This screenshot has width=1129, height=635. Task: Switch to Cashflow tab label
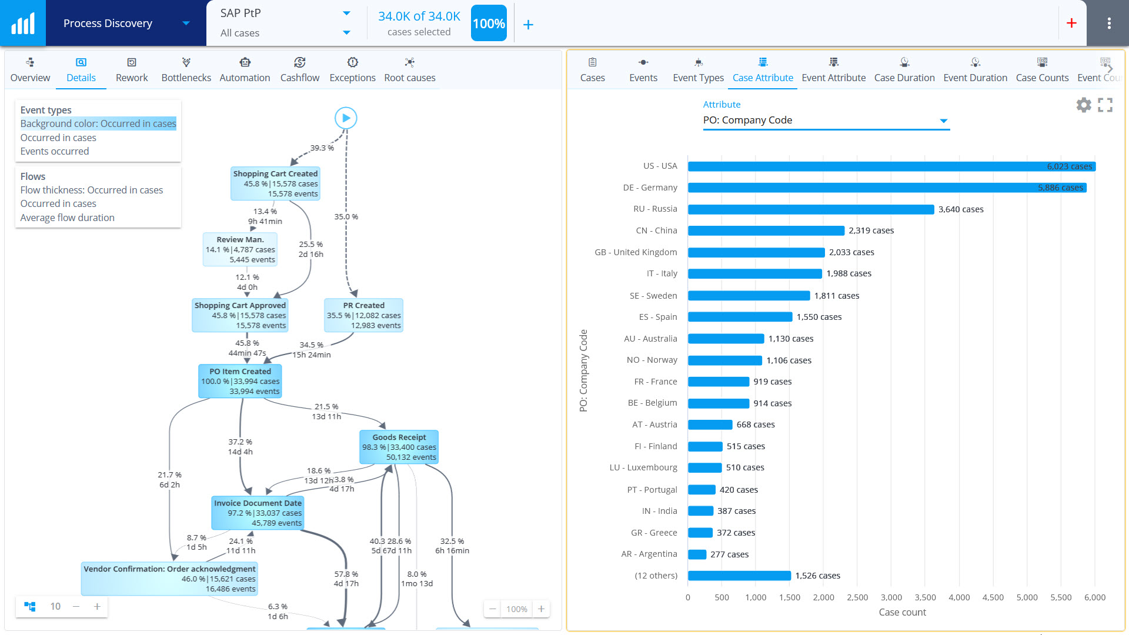tap(300, 78)
